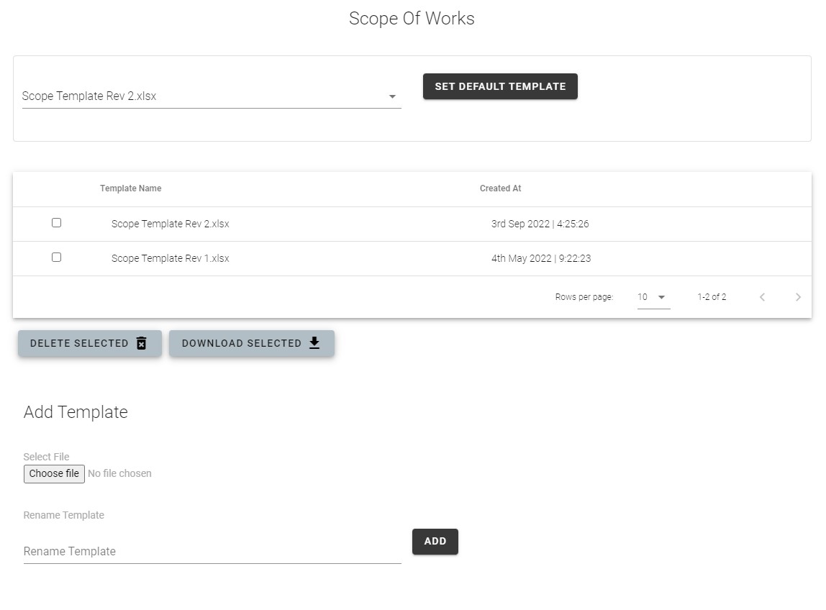Check the Scope Template Rev 2.xlsx checkbox
This screenshot has height=610, width=826.
coord(57,222)
